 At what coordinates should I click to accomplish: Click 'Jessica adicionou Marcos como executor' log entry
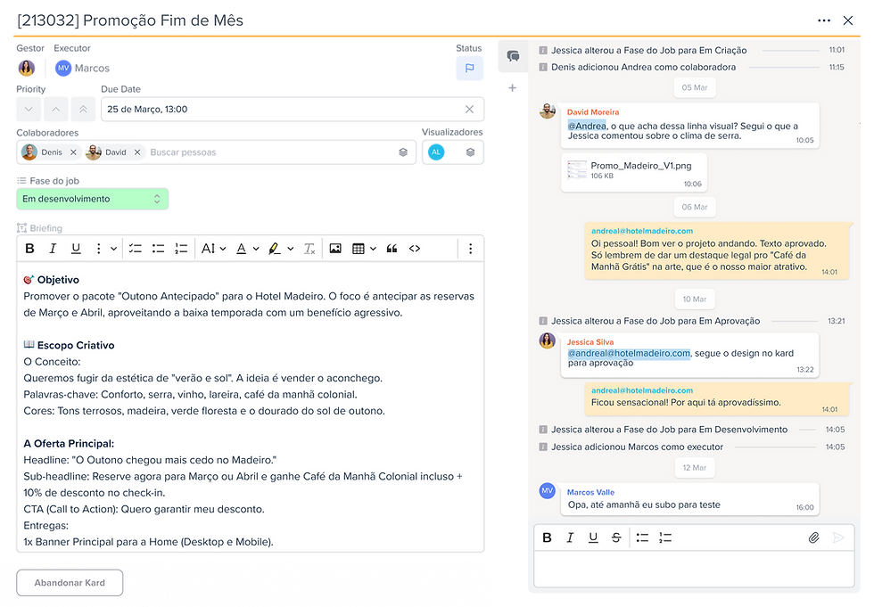pyautogui.click(x=637, y=447)
